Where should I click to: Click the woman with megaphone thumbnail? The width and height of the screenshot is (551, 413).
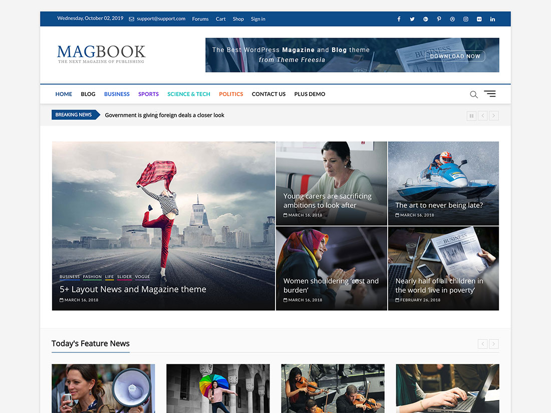pyautogui.click(x=103, y=388)
